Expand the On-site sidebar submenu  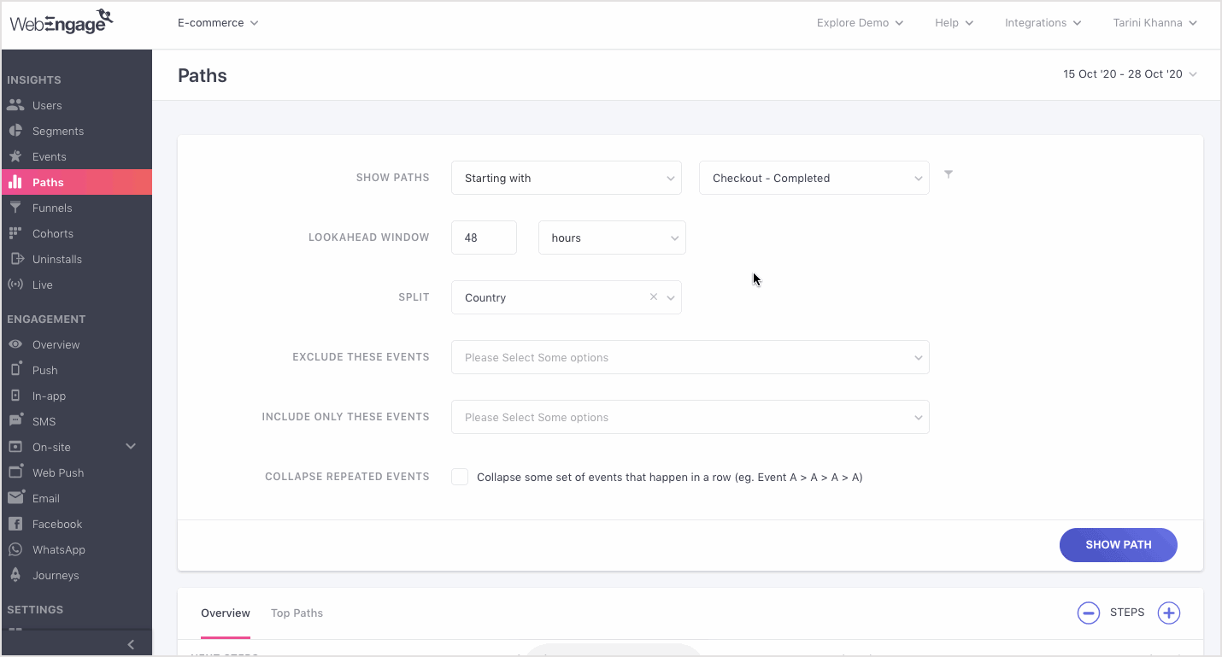pyautogui.click(x=131, y=447)
